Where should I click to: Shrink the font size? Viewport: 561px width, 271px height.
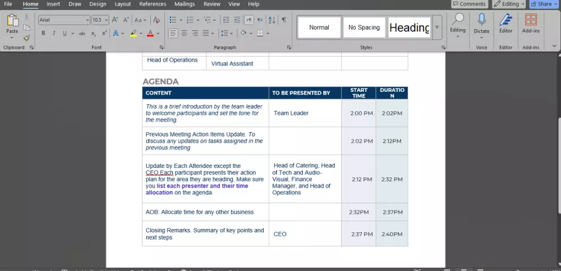pos(126,20)
